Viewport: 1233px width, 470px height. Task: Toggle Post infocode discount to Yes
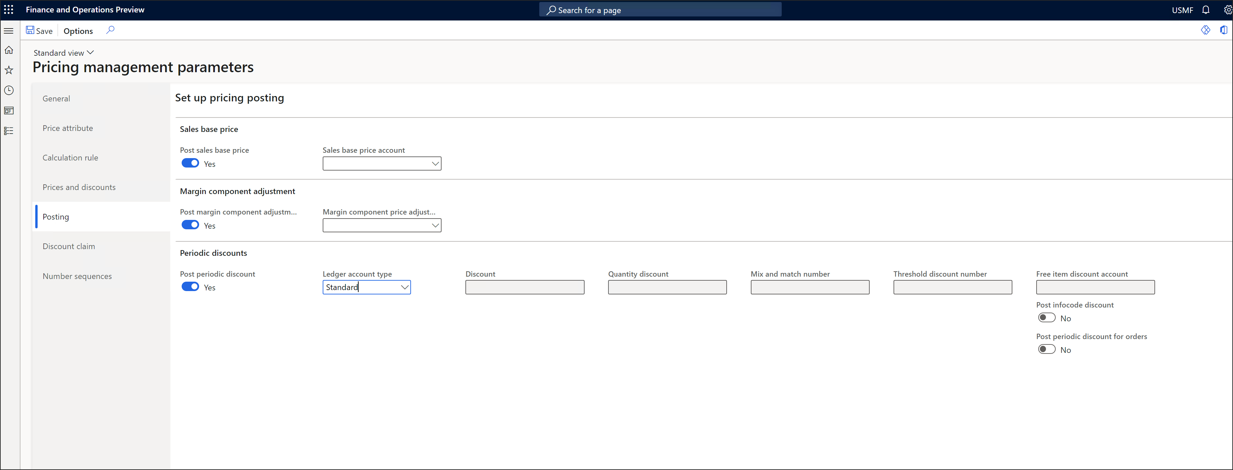point(1046,317)
